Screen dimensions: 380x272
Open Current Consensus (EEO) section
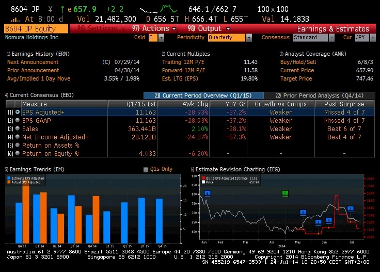39,95
